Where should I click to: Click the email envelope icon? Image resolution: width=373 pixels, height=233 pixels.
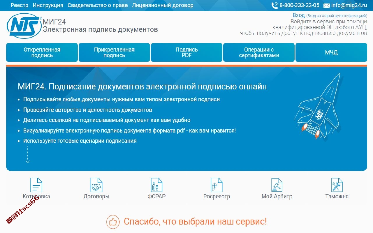coord(327,6)
